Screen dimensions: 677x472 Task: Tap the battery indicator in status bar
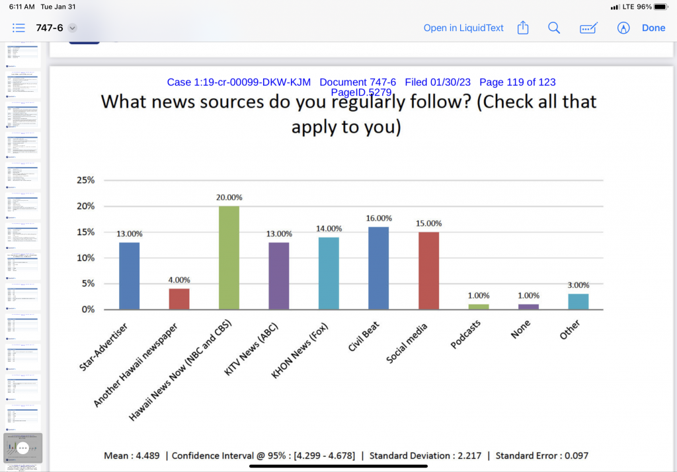[660, 7]
